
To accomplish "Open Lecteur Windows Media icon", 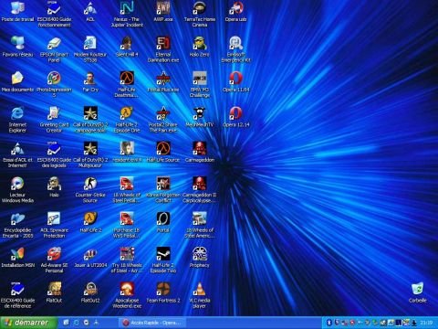I will (17, 184).
